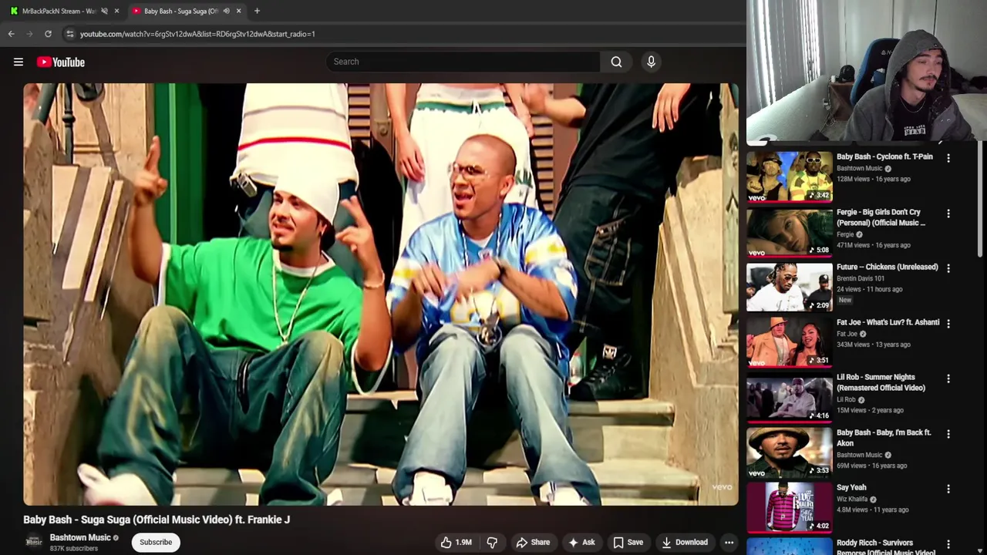The width and height of the screenshot is (987, 555).
Task: Open options menu for Say Yeah
Action: 948,489
